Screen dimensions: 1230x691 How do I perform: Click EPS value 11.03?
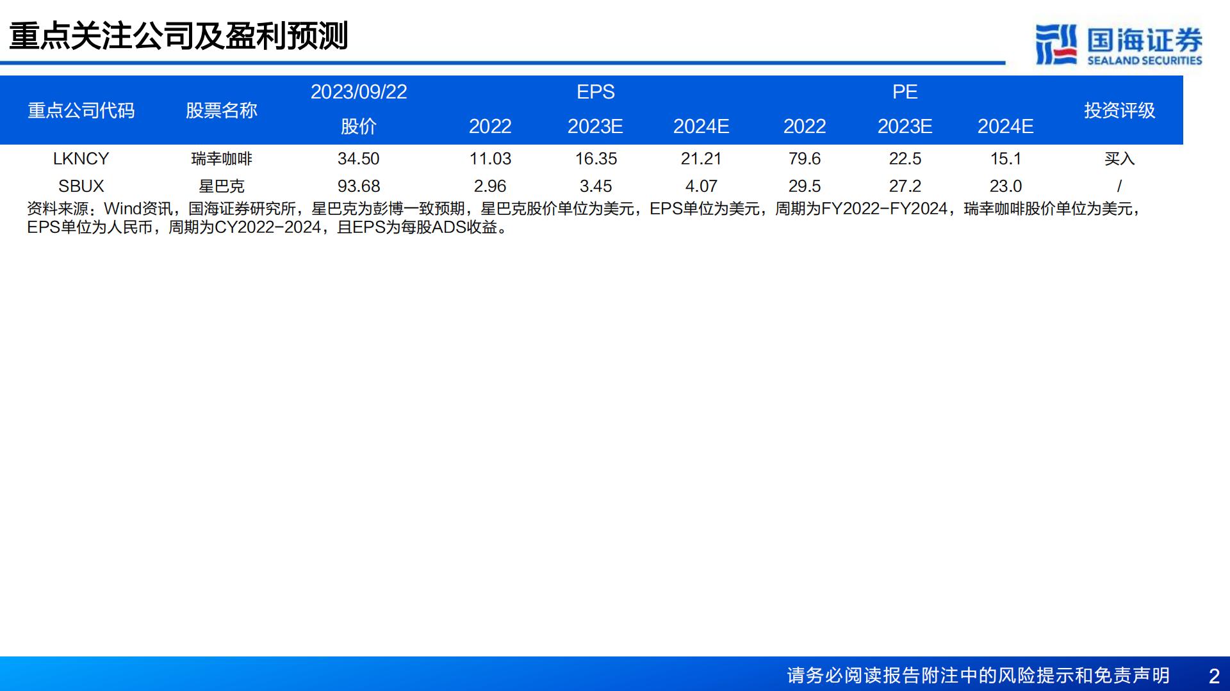pyautogui.click(x=490, y=159)
